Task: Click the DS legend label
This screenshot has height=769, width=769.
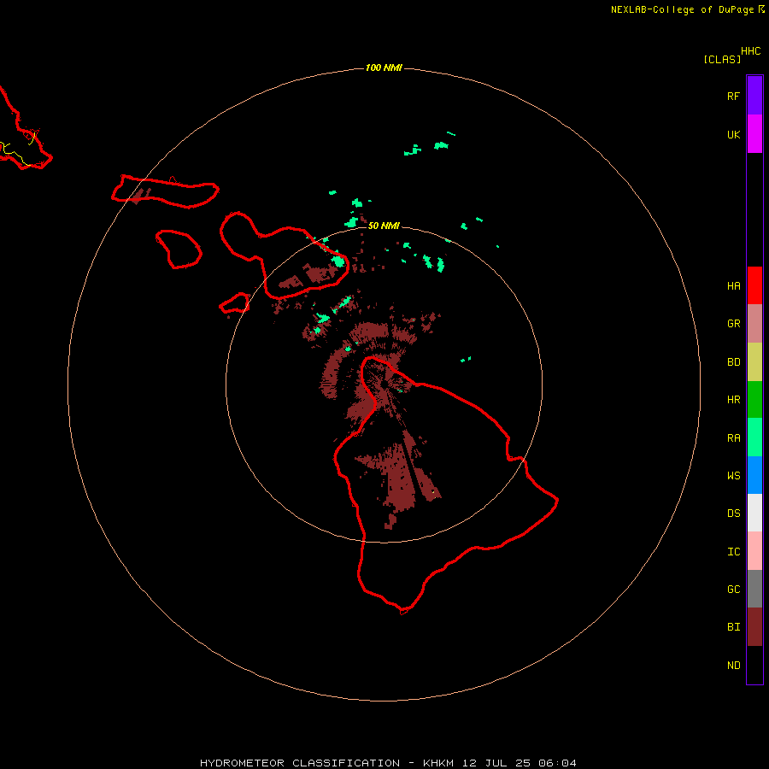Action: pos(733,514)
